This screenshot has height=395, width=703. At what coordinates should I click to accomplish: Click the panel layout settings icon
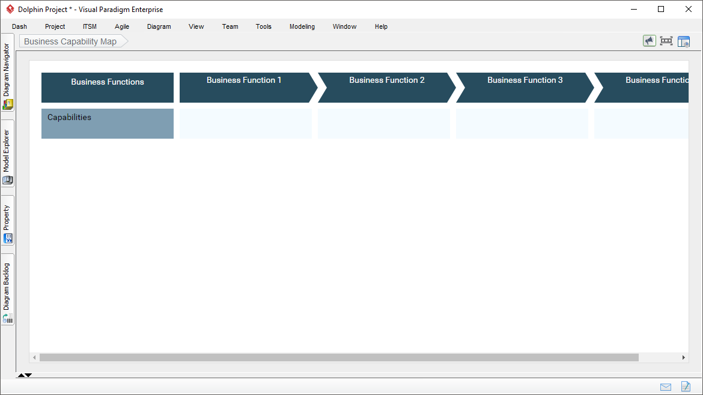click(684, 41)
